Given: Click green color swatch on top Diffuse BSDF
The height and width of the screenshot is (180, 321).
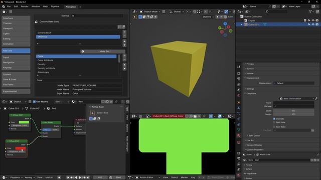Looking at the screenshot, I should click(x=24, y=122).
